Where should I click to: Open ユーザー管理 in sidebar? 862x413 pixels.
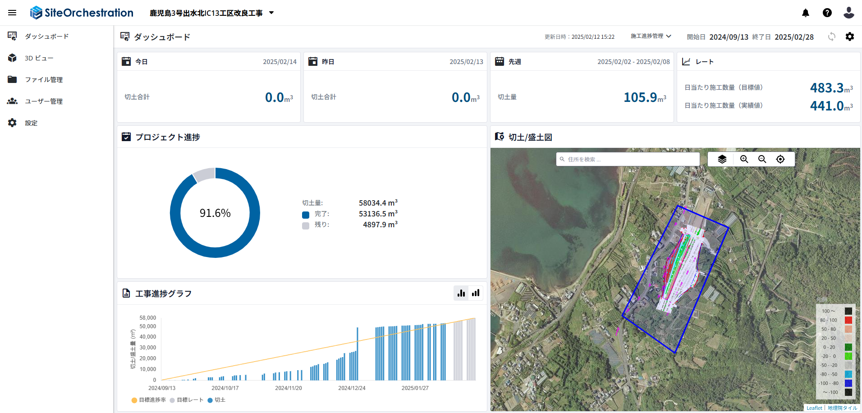pyautogui.click(x=43, y=101)
